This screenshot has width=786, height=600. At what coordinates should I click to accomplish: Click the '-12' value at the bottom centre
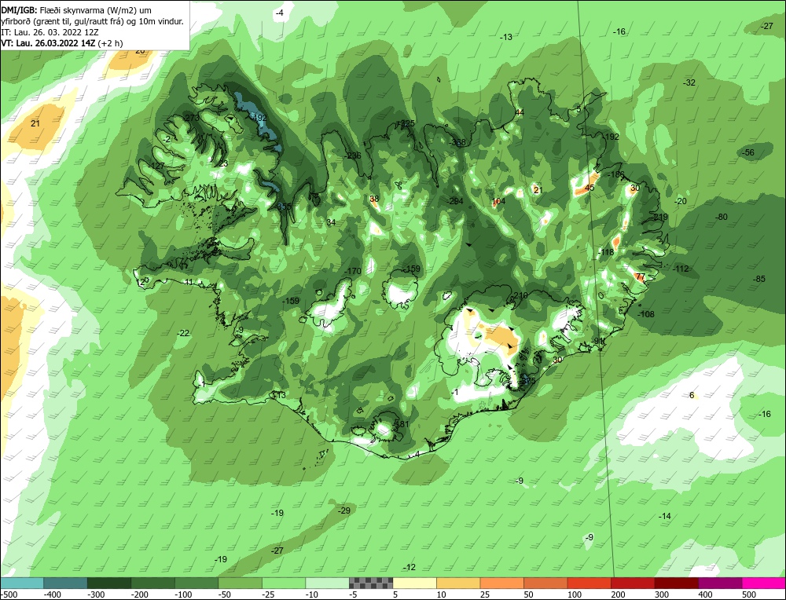[x=410, y=567]
